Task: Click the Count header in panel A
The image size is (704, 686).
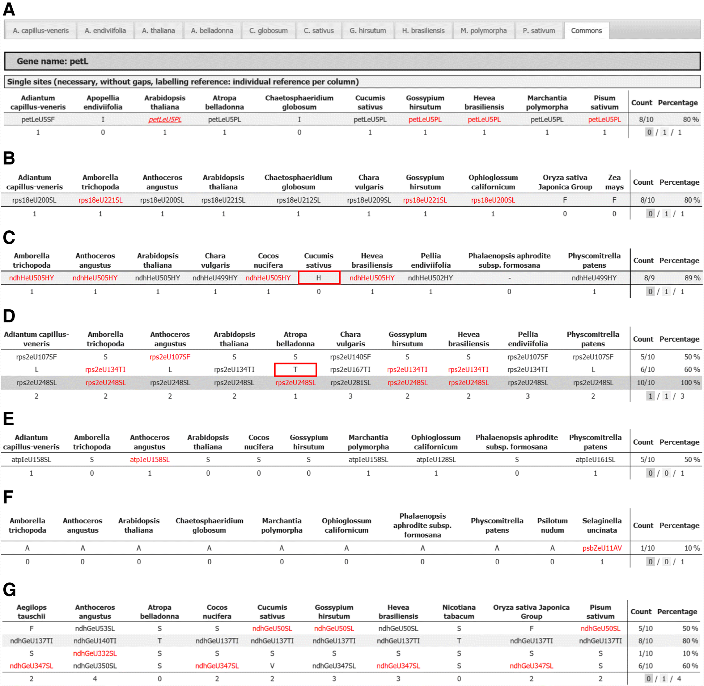Action: click(641, 103)
